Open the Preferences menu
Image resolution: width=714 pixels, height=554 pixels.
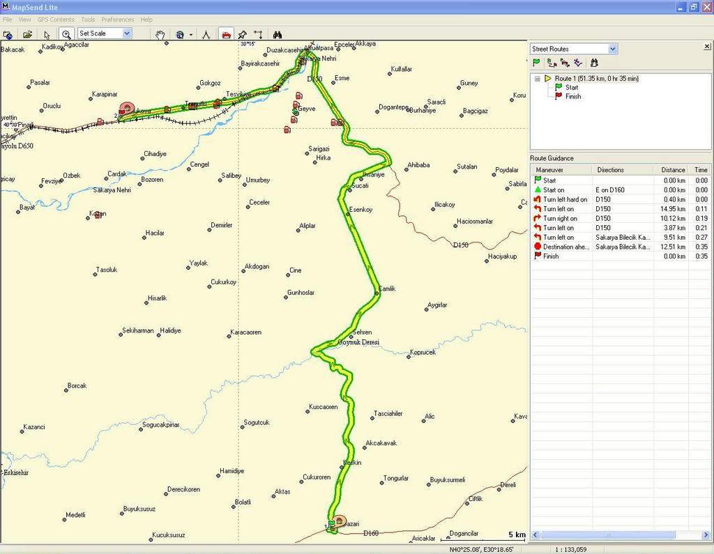coord(117,20)
